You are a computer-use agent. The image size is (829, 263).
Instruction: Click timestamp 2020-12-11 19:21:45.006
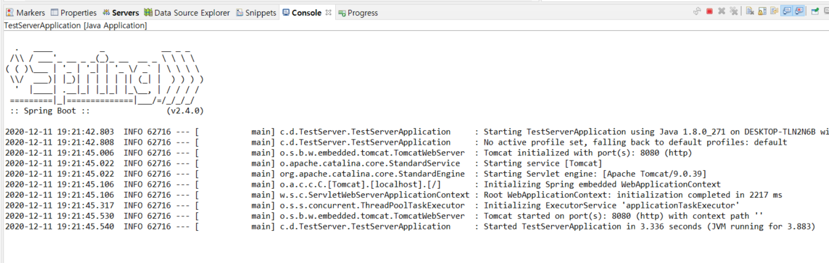click(59, 153)
